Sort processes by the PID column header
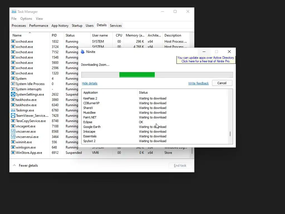Viewport: 285px width, 214px height. point(57,35)
